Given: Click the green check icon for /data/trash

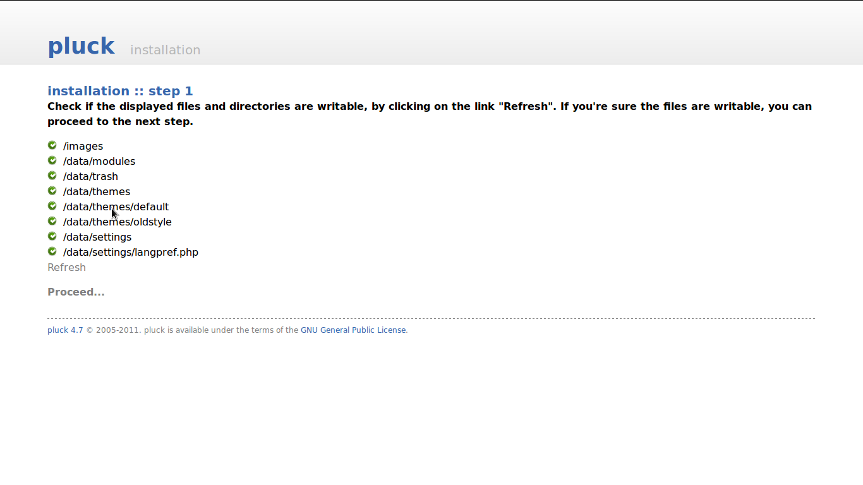Looking at the screenshot, I should [52, 176].
